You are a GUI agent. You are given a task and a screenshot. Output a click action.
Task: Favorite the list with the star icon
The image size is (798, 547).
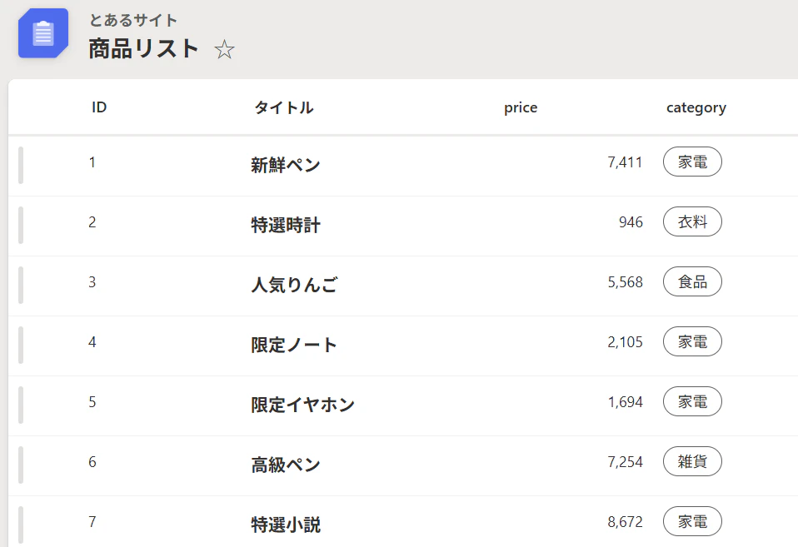click(x=224, y=50)
